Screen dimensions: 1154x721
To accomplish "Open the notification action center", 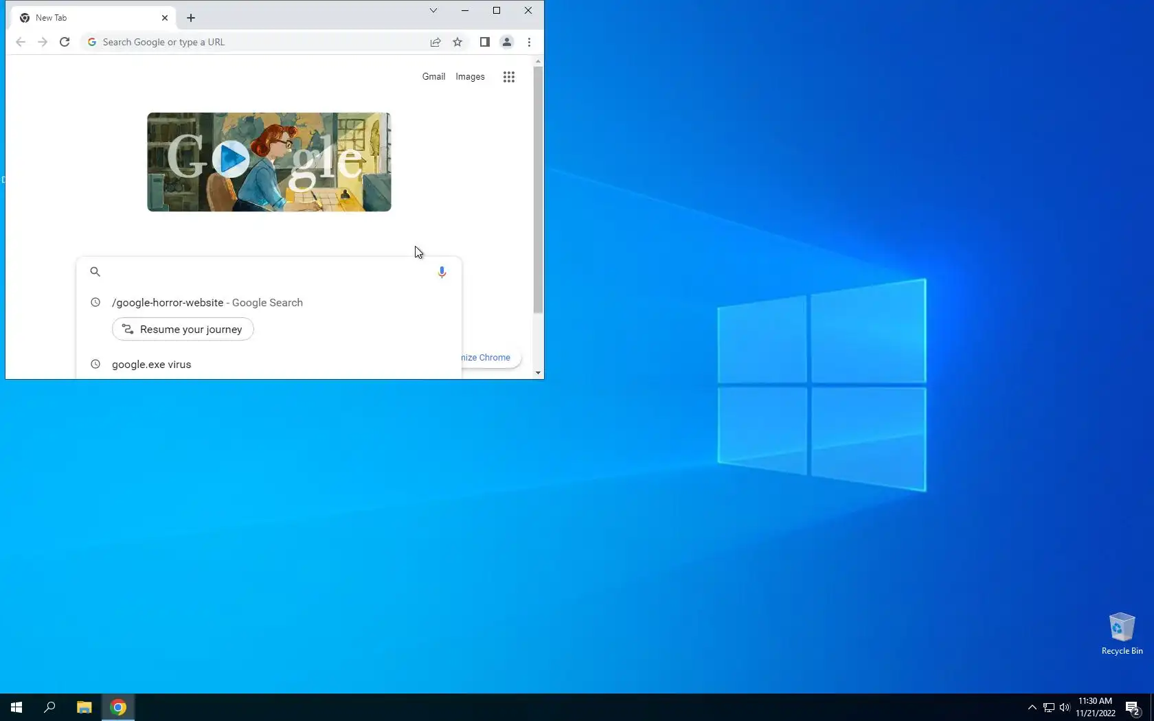I will click(1133, 707).
